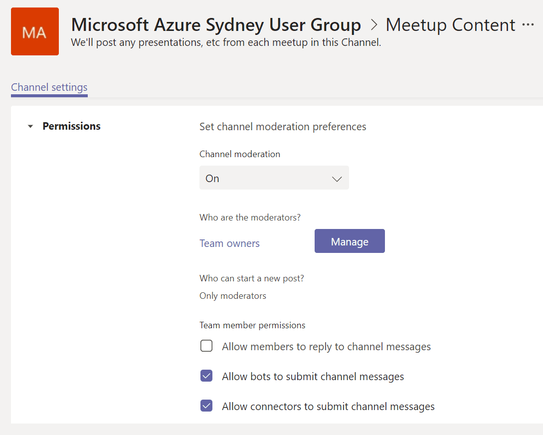The height and width of the screenshot is (435, 543).
Task: Click the Only moderators text
Action: click(233, 296)
